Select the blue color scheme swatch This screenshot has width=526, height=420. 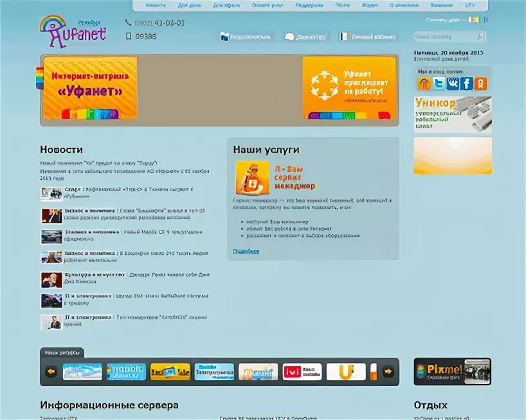pos(486,19)
